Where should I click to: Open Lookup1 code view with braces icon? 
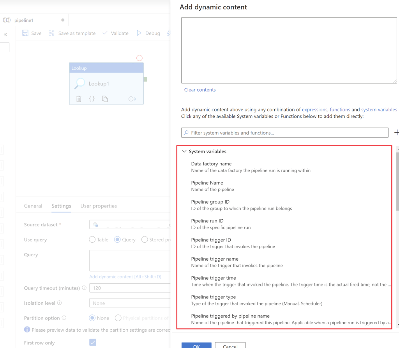point(92,99)
